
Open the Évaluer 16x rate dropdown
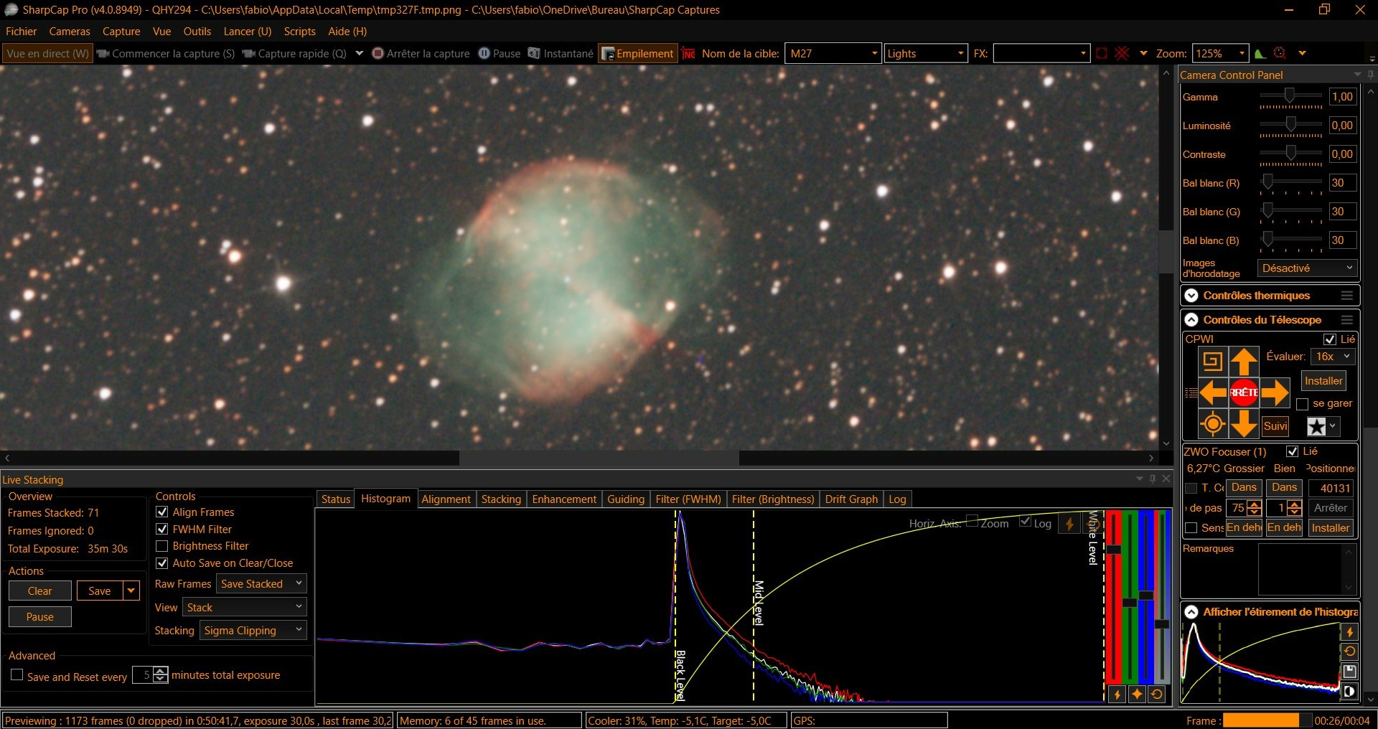1334,357
